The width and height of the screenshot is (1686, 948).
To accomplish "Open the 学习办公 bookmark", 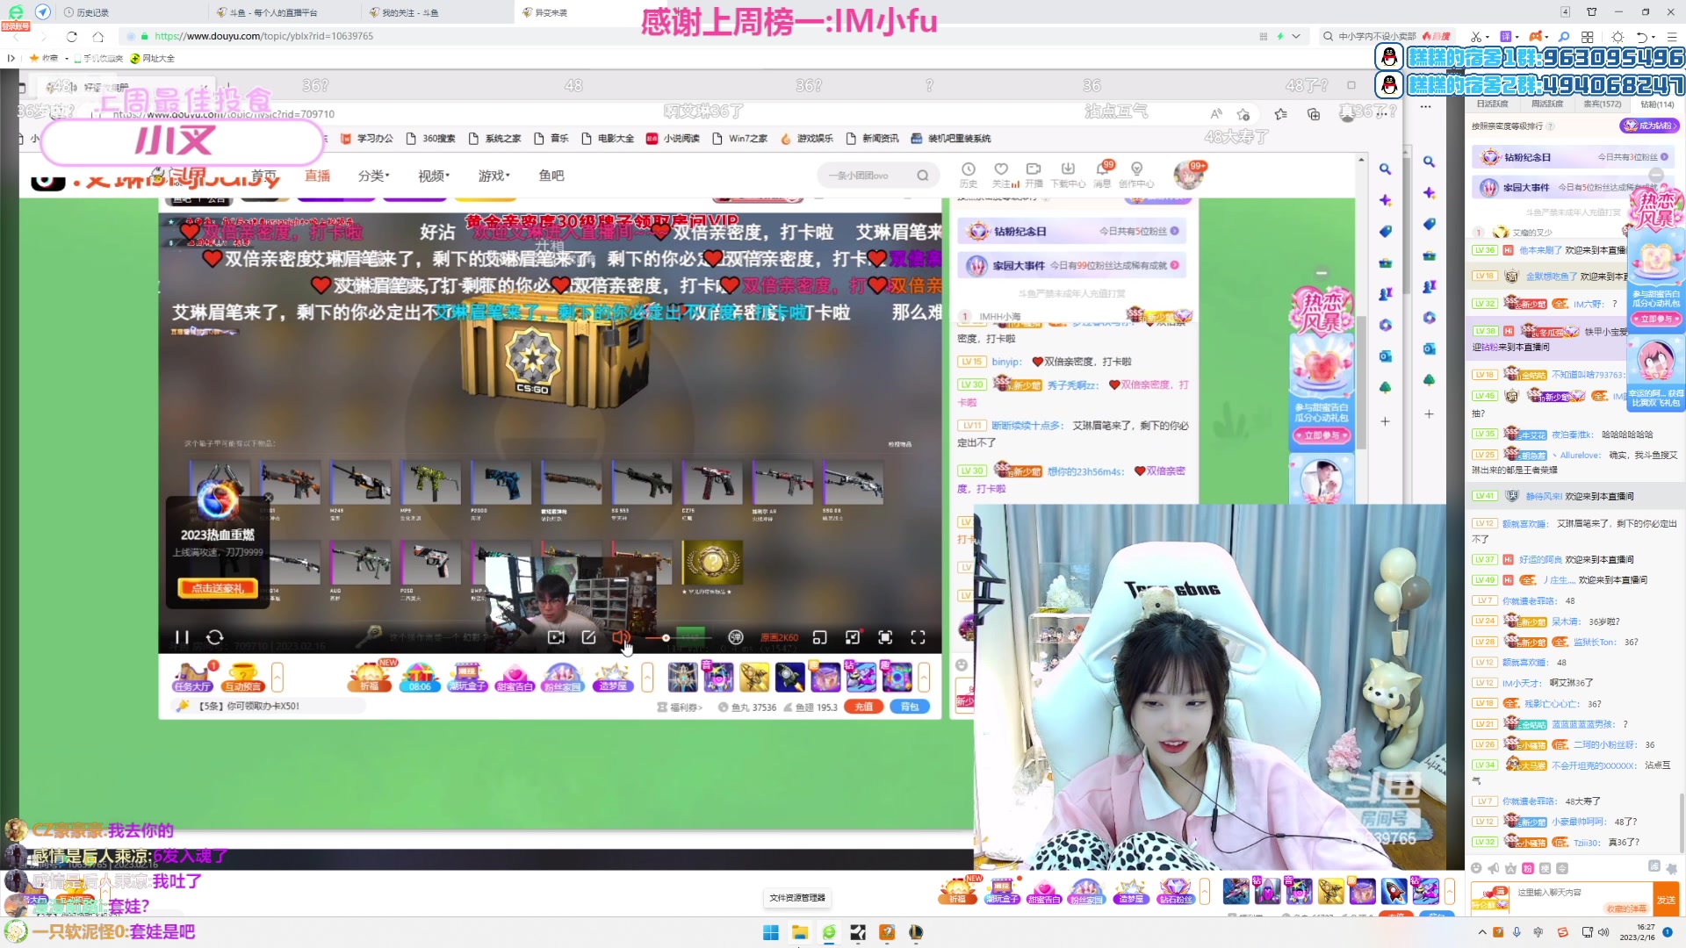I will [367, 139].
